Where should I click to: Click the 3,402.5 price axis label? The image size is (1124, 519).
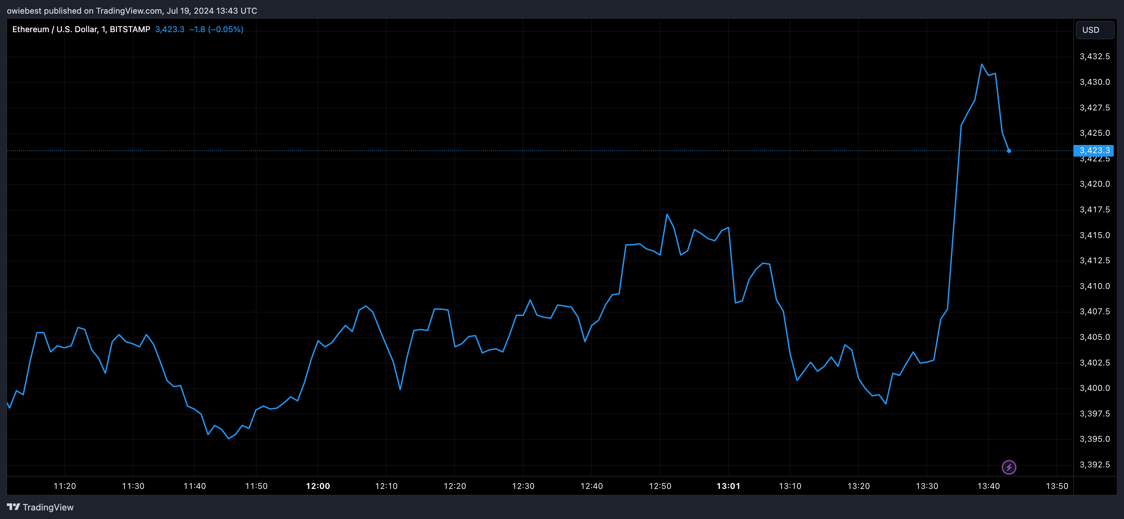point(1094,362)
